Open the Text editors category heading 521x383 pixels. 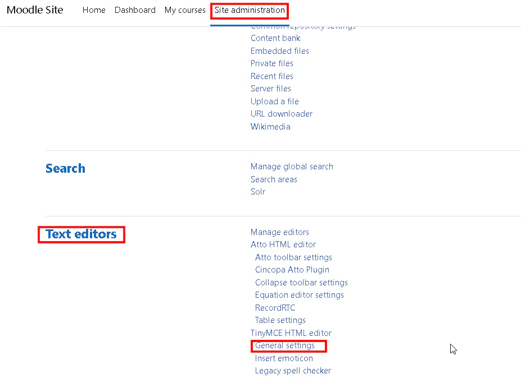81,234
